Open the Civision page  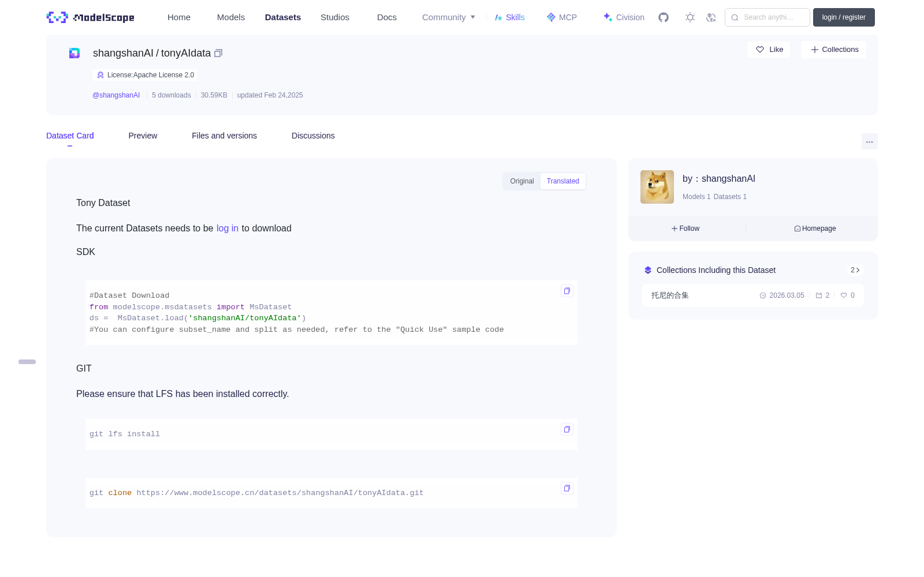coord(624,17)
